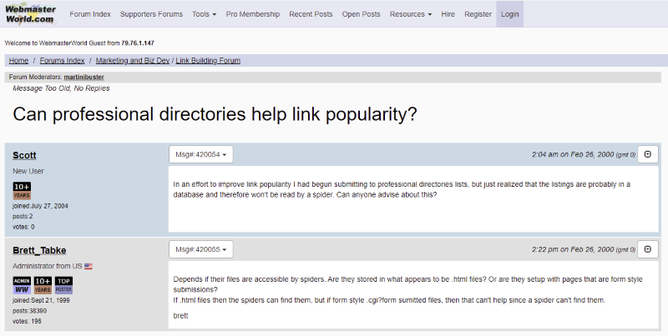The height and width of the screenshot is (336, 668).
Task: Open Marketing and Biz Dev breadcrumb
Action: (x=133, y=60)
